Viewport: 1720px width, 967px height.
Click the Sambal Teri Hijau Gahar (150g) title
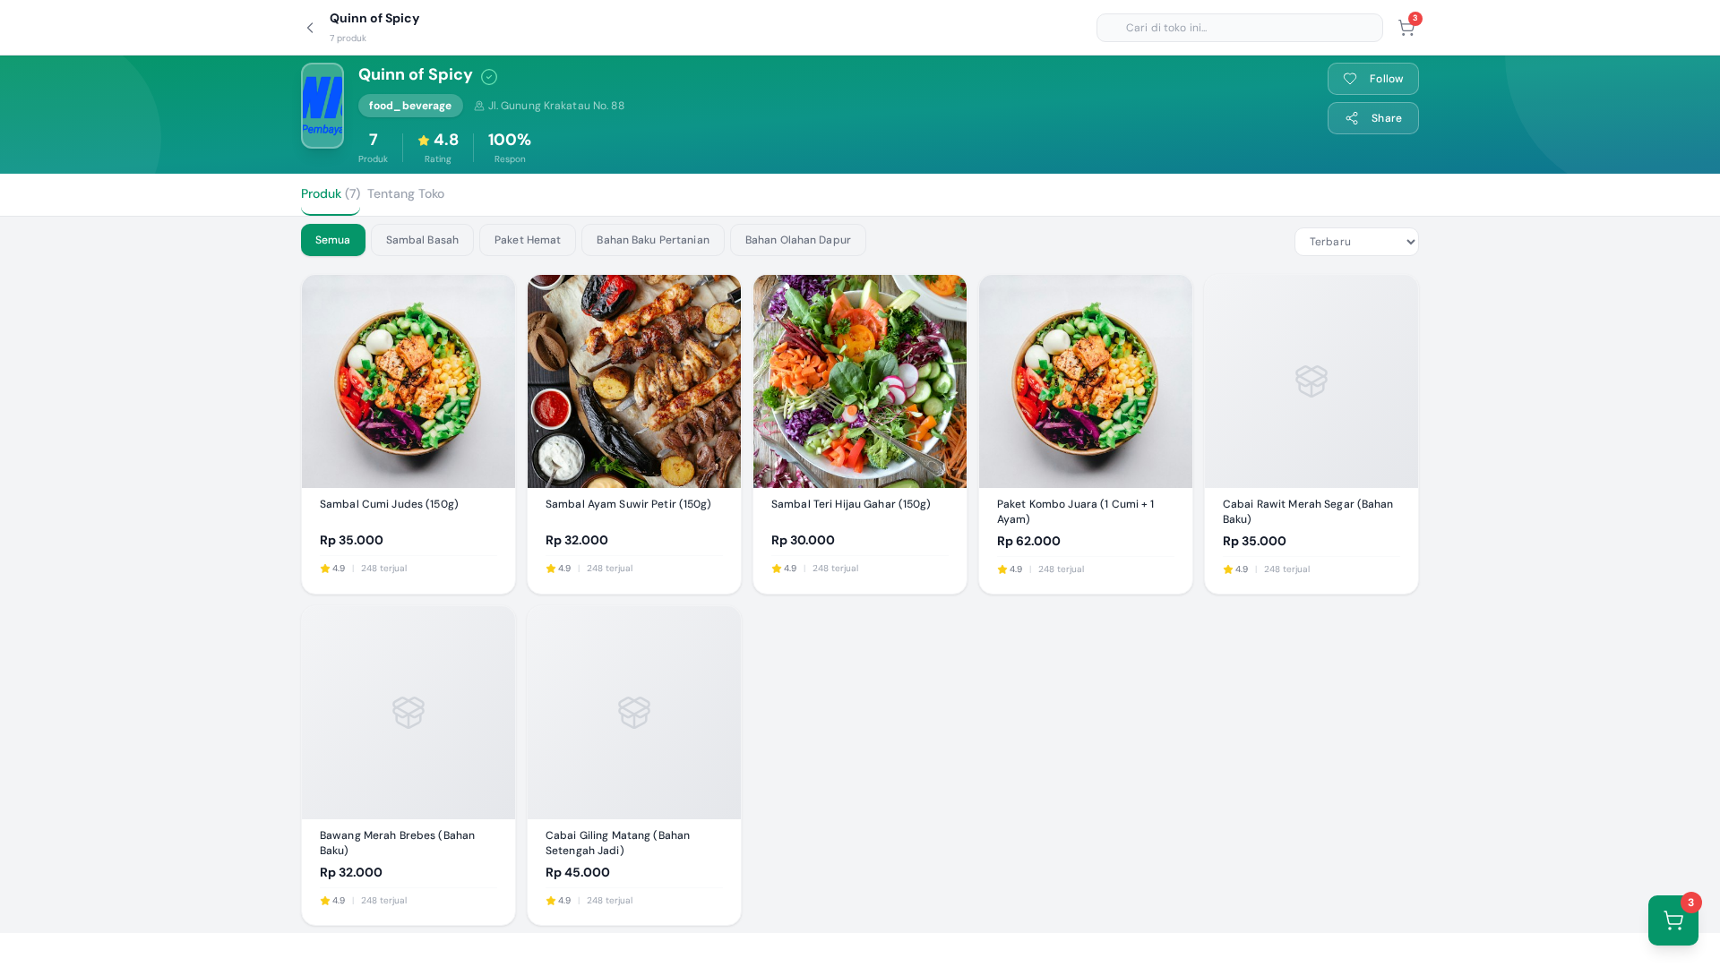(x=851, y=504)
